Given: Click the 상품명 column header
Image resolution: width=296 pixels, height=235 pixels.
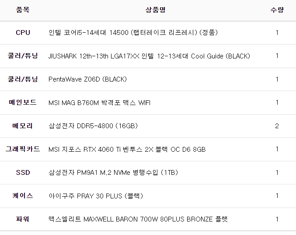Looking at the screenshot, I should tap(155, 10).
